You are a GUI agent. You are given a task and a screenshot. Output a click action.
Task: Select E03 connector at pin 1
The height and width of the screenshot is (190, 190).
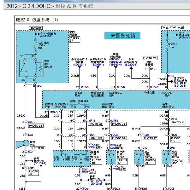pos(31,135)
